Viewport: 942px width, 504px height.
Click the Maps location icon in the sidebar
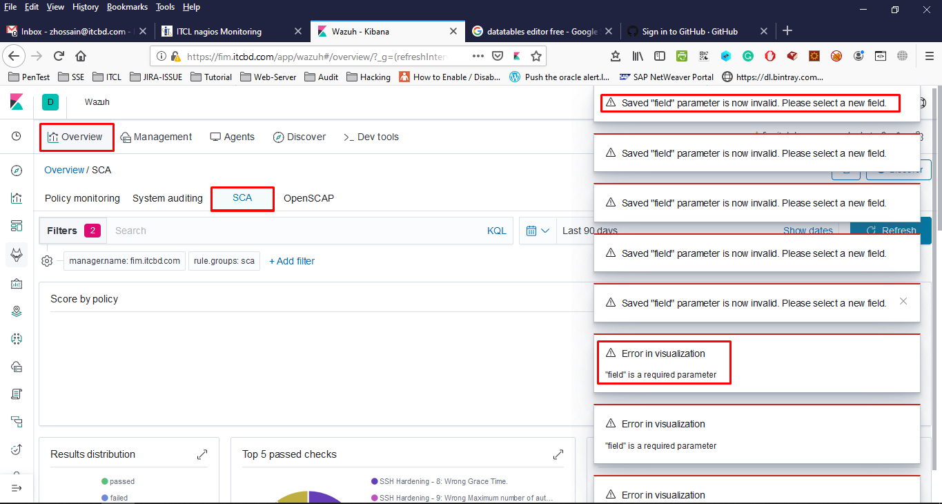(17, 311)
